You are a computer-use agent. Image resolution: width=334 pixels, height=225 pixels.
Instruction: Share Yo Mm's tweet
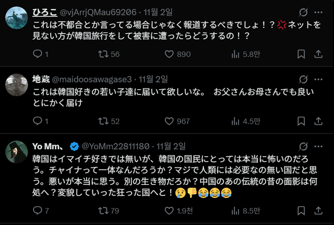coord(318,211)
